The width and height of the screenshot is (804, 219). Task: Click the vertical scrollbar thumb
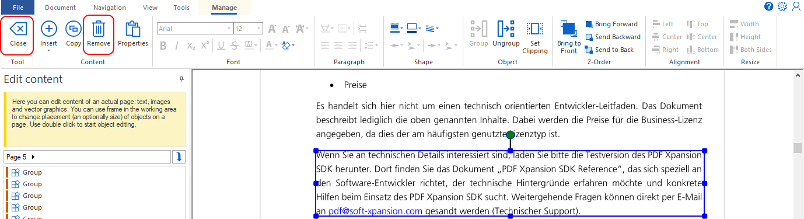[798, 148]
